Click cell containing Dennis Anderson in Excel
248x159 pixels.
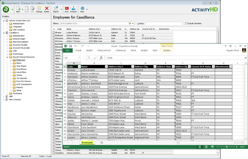click(94, 73)
